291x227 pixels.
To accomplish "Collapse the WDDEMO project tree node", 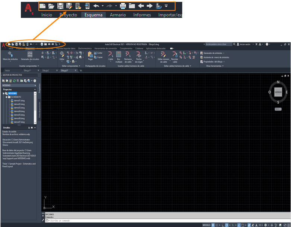I will tap(3, 94).
